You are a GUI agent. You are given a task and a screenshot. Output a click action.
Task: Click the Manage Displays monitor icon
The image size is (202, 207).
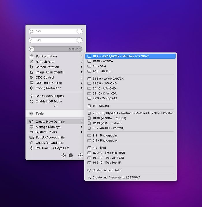(x=31, y=127)
